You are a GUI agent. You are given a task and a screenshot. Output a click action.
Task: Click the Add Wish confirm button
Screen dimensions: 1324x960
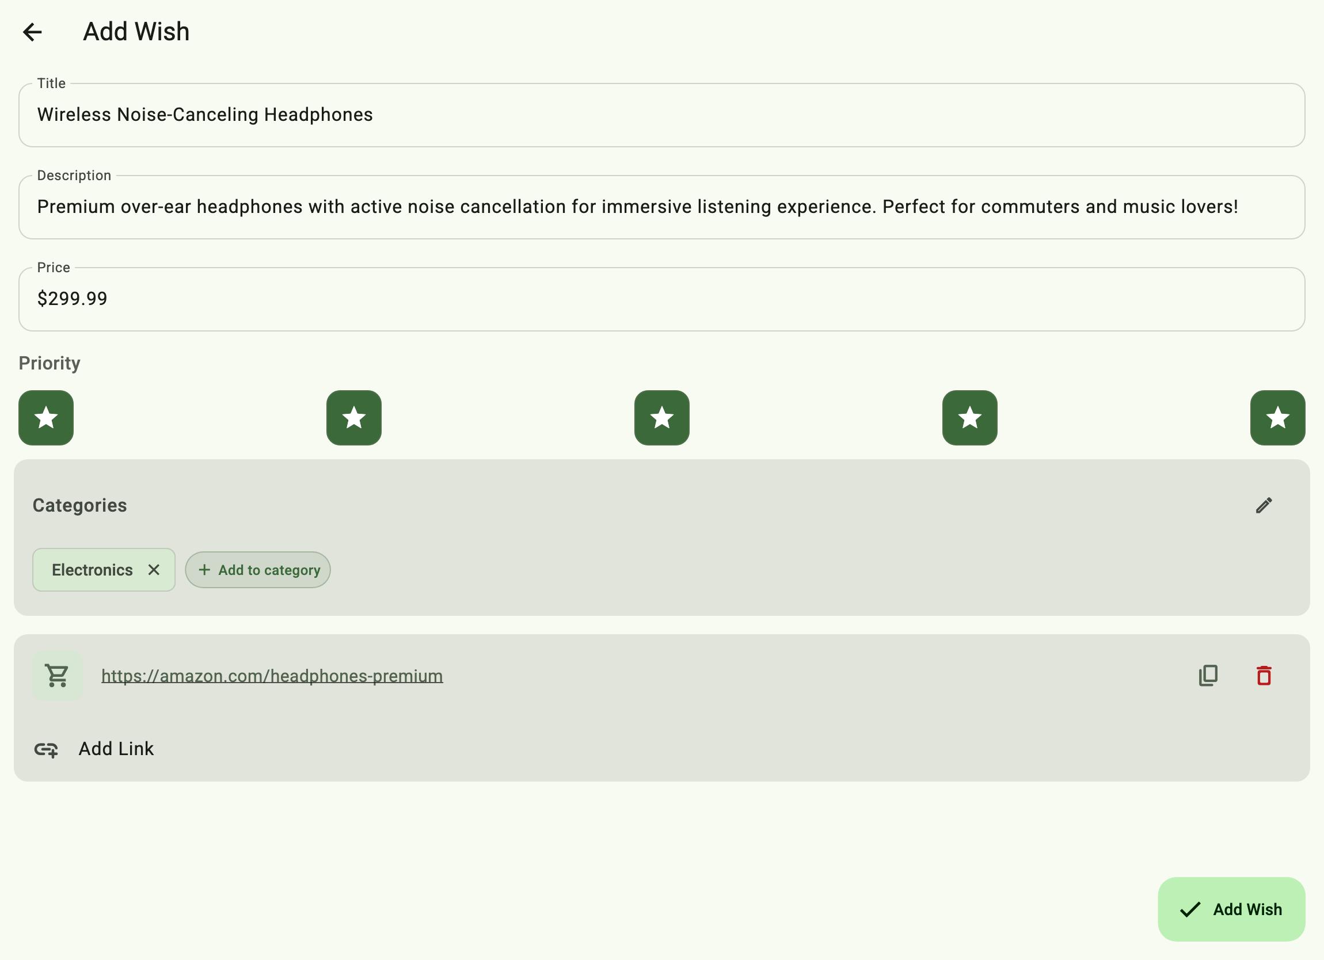(1231, 909)
